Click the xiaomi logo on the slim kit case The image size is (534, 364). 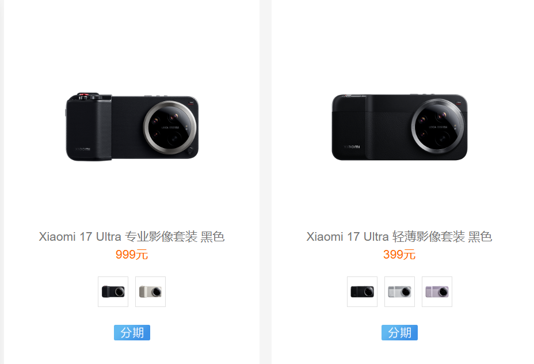pos(352,147)
